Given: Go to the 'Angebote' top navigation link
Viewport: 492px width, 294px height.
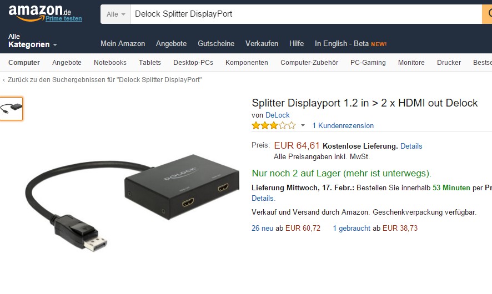Looking at the screenshot, I should 171,43.
